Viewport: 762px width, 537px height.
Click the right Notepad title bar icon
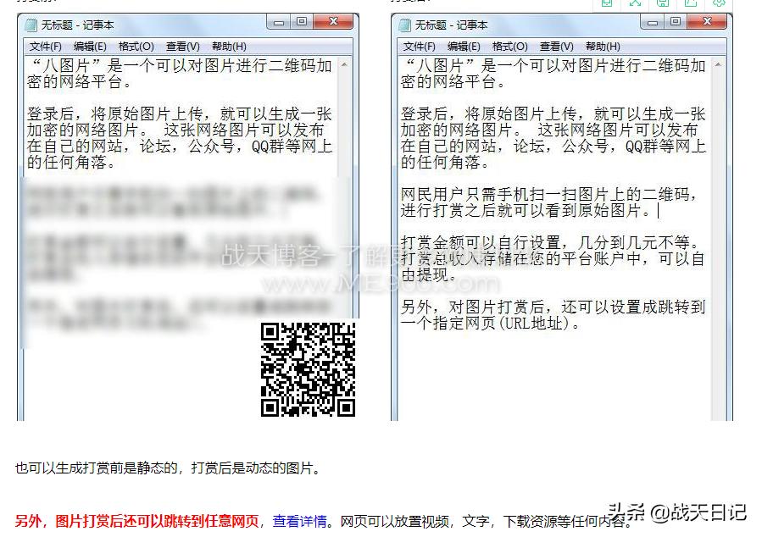click(x=404, y=25)
